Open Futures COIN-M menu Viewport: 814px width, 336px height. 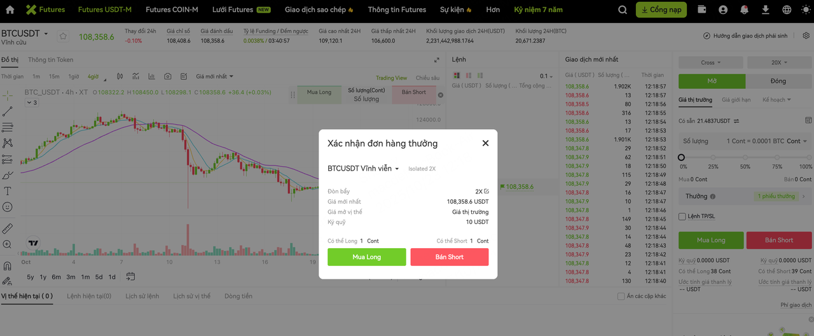pyautogui.click(x=172, y=10)
